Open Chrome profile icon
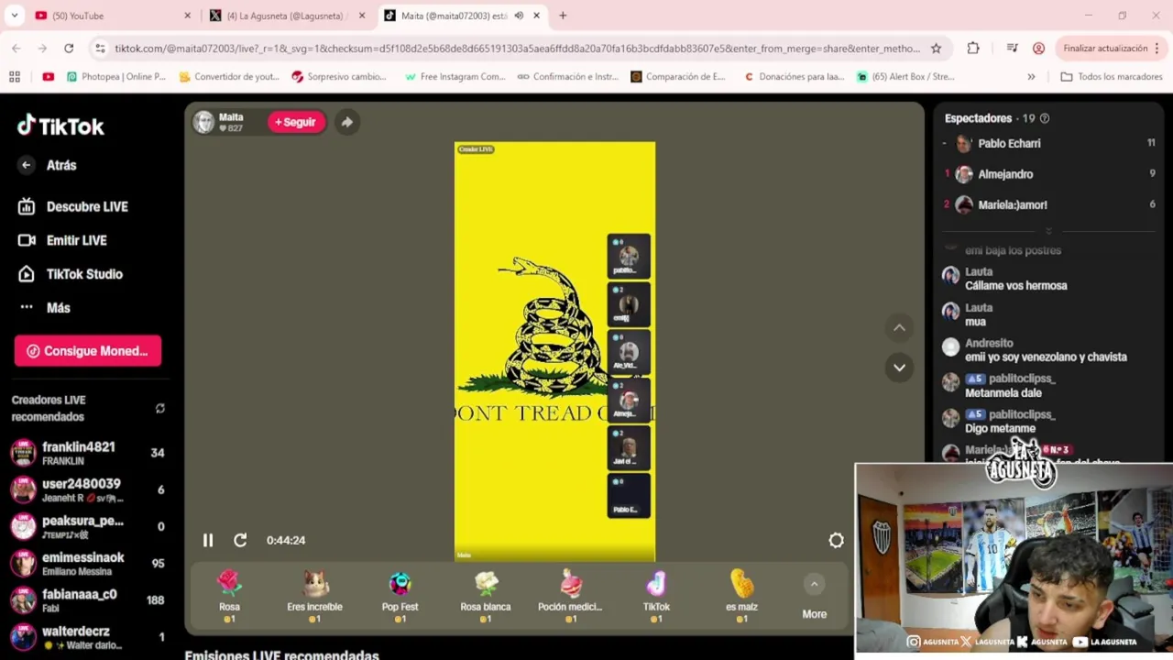Image resolution: width=1173 pixels, height=660 pixels. click(x=1038, y=49)
